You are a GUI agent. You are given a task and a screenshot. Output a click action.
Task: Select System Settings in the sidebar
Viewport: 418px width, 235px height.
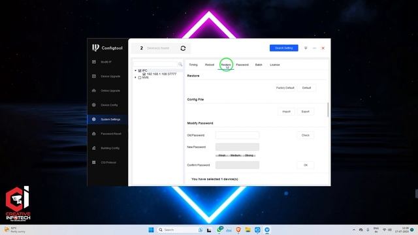107,119
